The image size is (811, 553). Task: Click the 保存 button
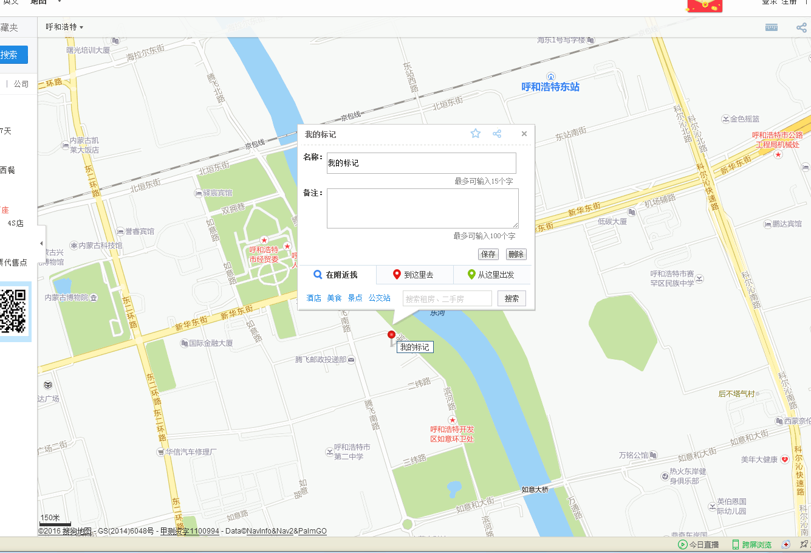(488, 254)
